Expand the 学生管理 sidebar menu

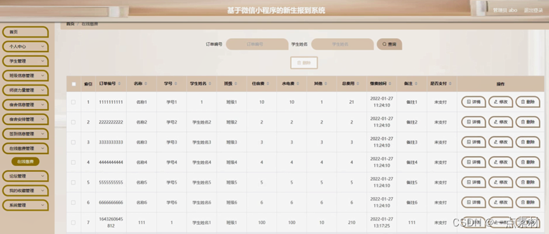click(25, 61)
